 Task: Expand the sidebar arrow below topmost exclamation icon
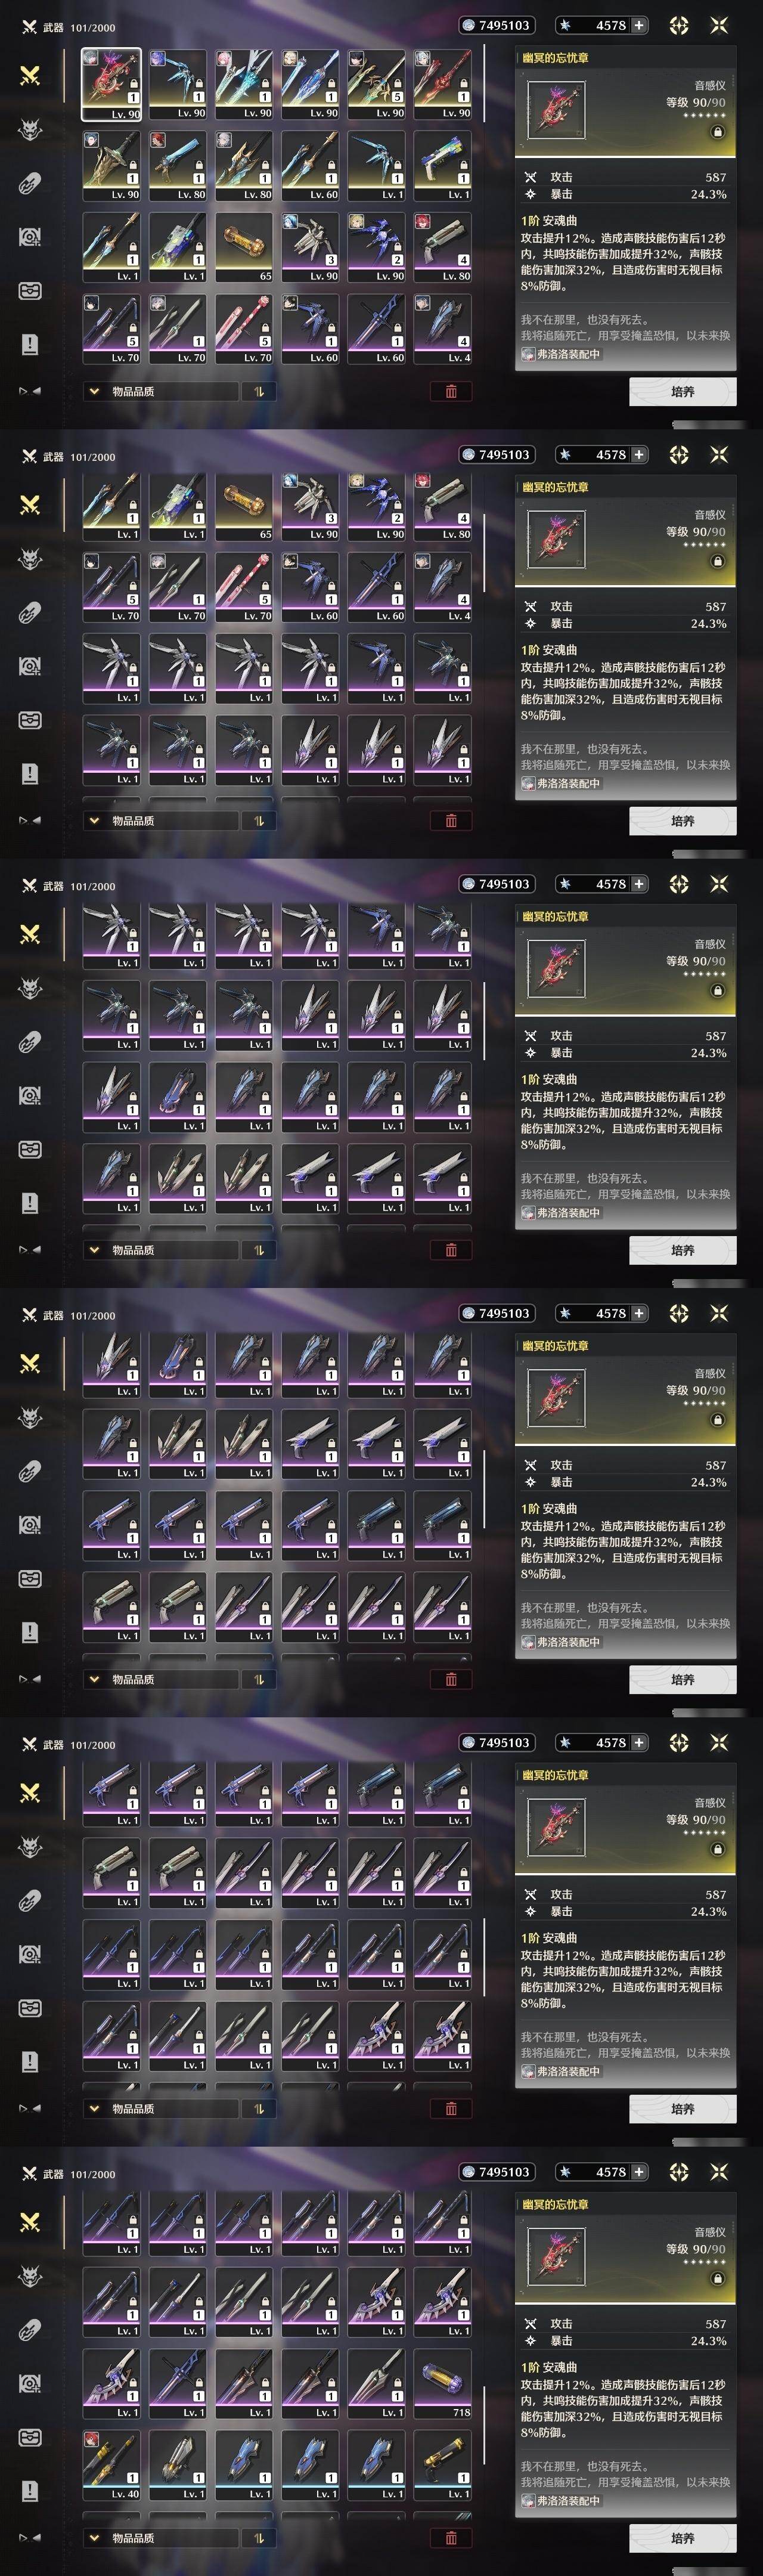point(30,391)
